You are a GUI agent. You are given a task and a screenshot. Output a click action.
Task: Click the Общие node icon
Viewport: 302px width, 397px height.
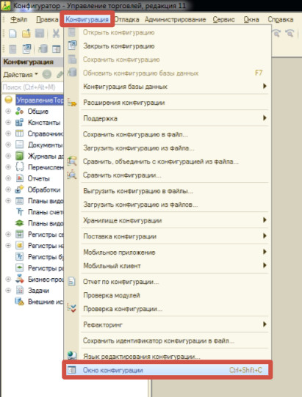click(x=20, y=111)
